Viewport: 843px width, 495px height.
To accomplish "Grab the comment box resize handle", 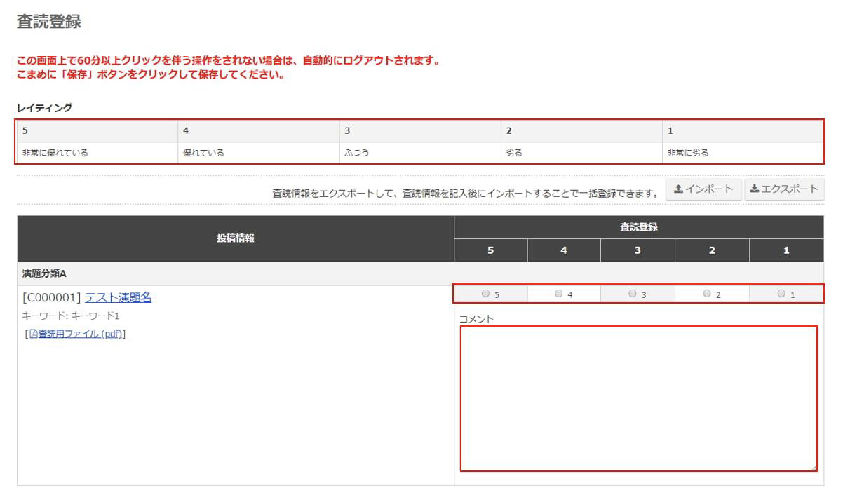I will click(814, 468).
